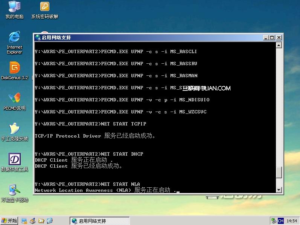Click the second quick launch icon
The image size is (300, 225).
[32, 221]
